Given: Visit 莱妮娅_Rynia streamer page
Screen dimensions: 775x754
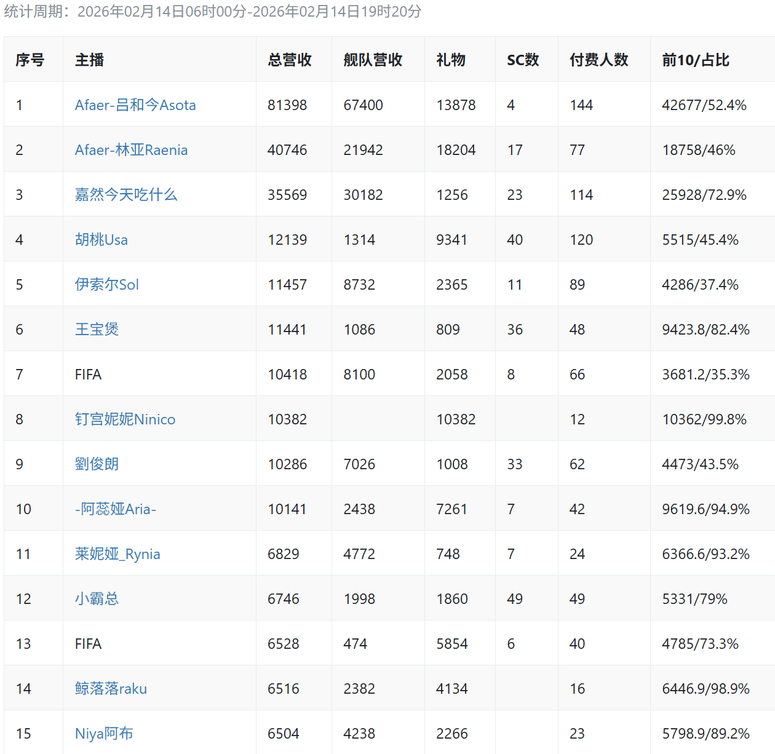Looking at the screenshot, I should [x=117, y=554].
